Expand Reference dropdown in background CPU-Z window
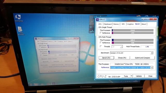Image resolution: width=166 pixels, height=93 pixels. pos(75,66)
